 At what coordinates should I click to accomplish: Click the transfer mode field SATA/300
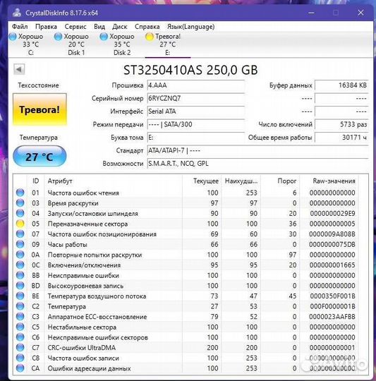[196, 124]
